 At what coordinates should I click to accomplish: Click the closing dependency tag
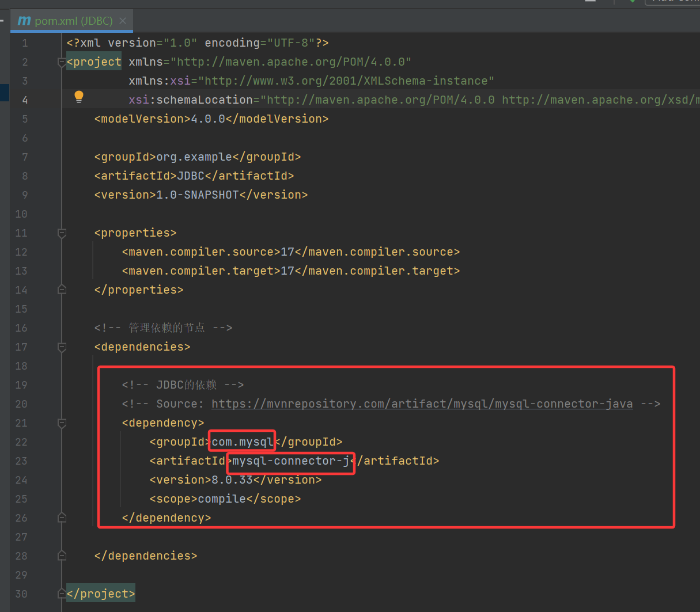coord(167,518)
